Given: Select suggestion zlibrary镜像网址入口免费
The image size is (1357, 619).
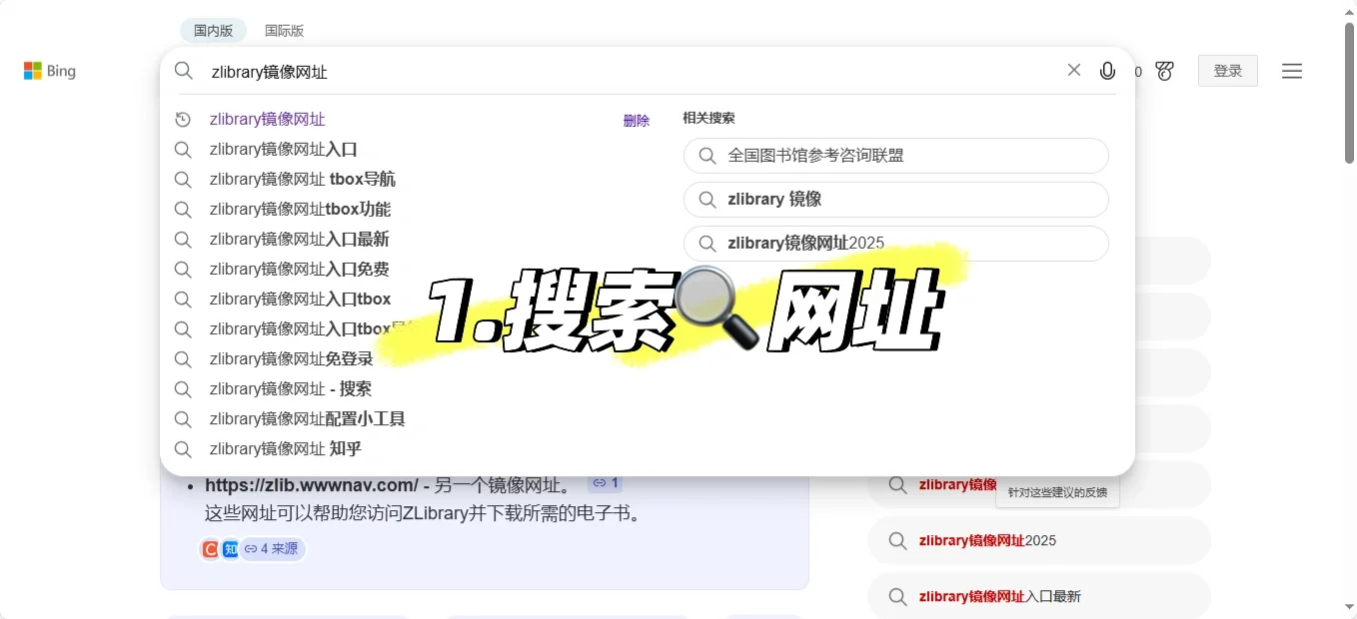Looking at the screenshot, I should coord(299,270).
